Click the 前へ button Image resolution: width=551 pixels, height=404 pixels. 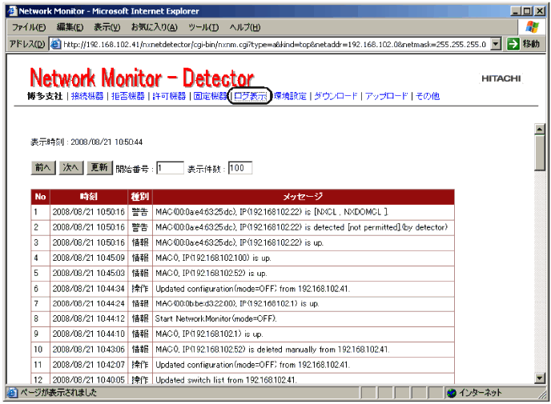point(43,168)
